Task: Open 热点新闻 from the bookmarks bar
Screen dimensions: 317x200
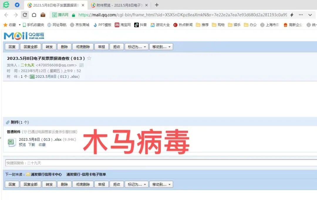Action: coord(175,25)
